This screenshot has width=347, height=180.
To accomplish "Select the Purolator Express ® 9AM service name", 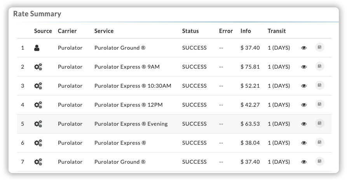I will pyautogui.click(x=127, y=67).
